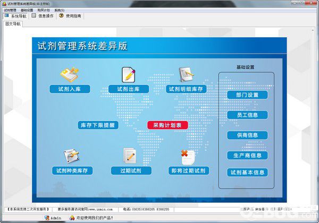Viewport: 319px width, 223px height.
Task: Click the red 采购计划表 button
Action: [x=167, y=125]
